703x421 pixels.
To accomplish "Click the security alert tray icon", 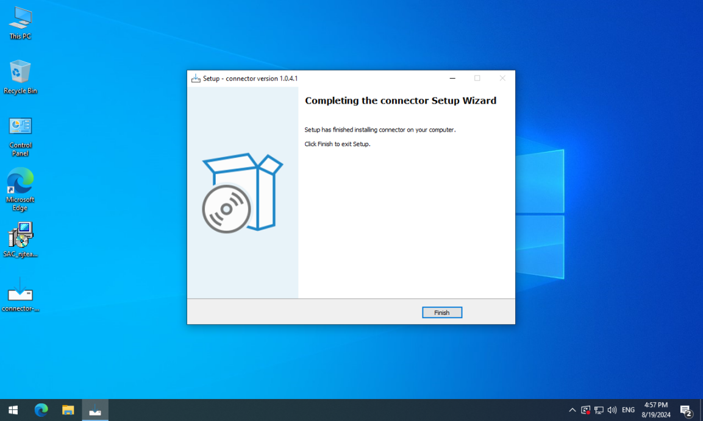I will pos(585,410).
